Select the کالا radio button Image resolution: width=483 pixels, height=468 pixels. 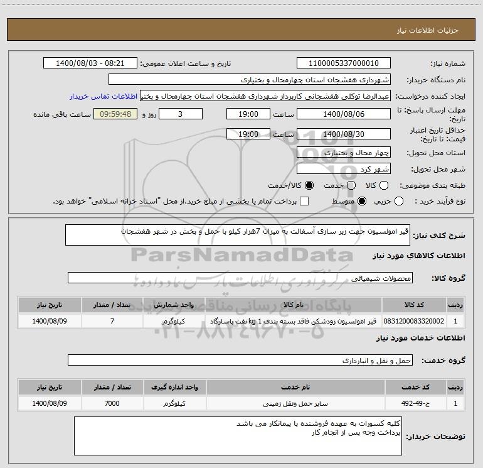click(384, 185)
